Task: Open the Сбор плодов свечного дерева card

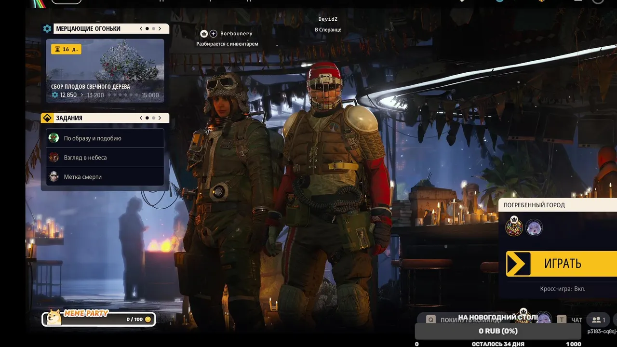Action: pyautogui.click(x=105, y=71)
